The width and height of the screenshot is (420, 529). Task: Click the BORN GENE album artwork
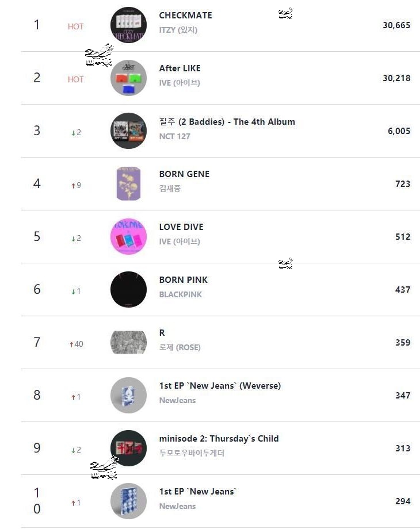tap(128, 184)
